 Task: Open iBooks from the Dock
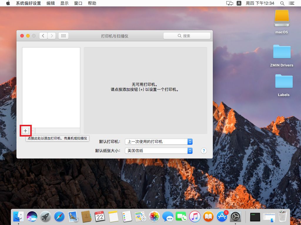click(208, 217)
